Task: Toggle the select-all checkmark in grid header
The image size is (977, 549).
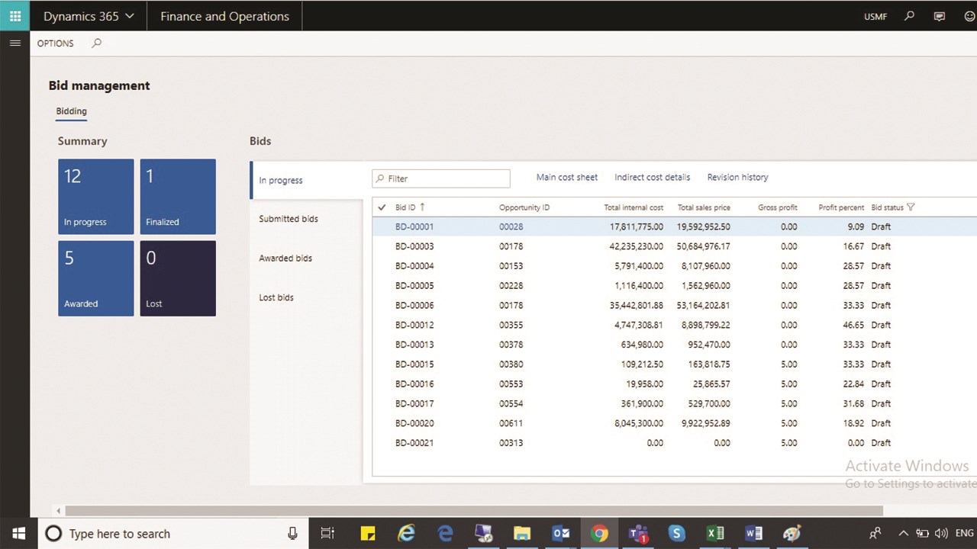Action: 382,207
